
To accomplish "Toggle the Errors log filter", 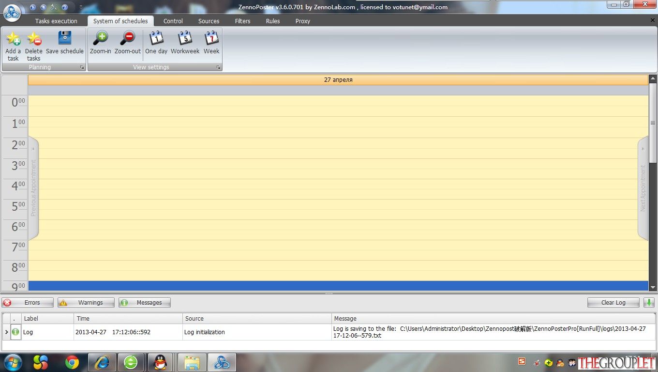I will coord(28,303).
